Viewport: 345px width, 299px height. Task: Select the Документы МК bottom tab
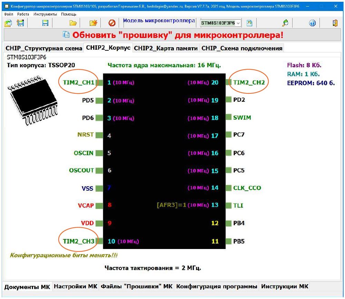27,287
